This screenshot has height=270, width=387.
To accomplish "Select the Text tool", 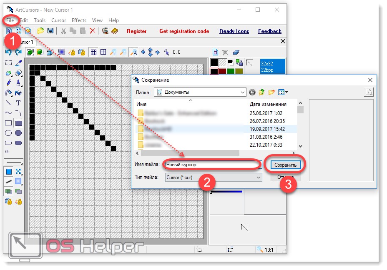I will coord(18,103).
